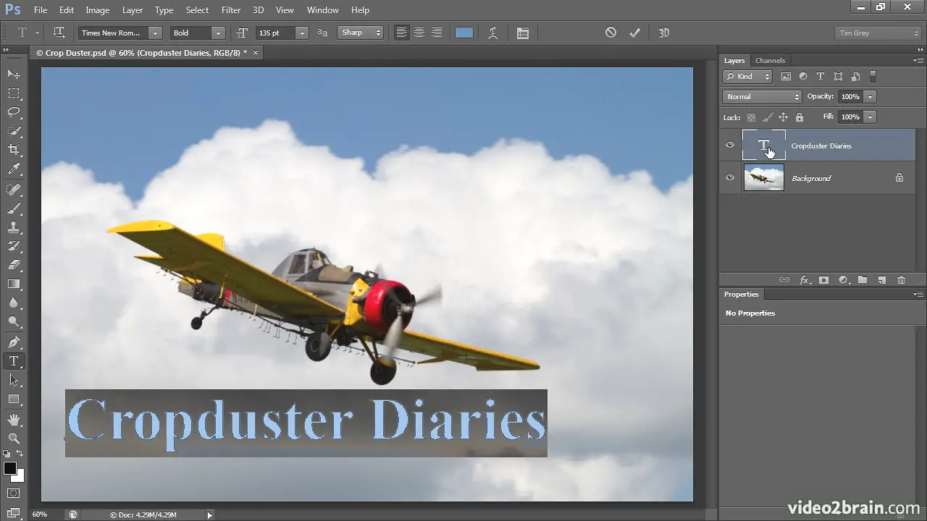The image size is (927, 521).
Task: Toggle Quick Mask mode
Action: 14,494
